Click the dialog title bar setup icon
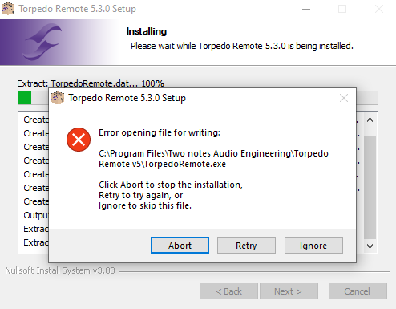The height and width of the screenshot is (309, 396). (58, 98)
